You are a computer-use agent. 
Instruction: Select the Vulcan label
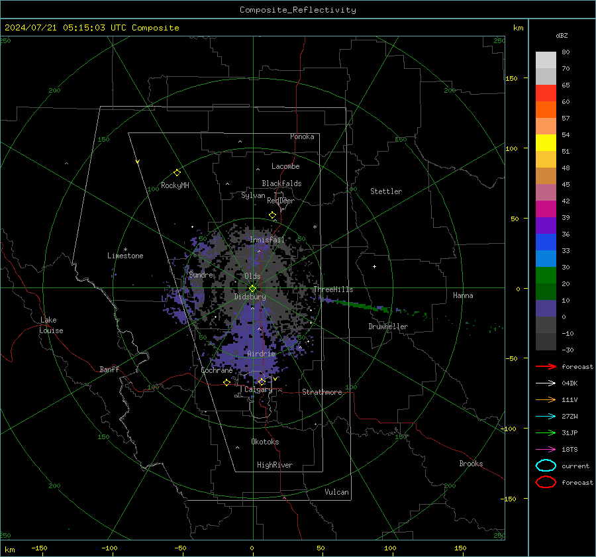point(337,492)
